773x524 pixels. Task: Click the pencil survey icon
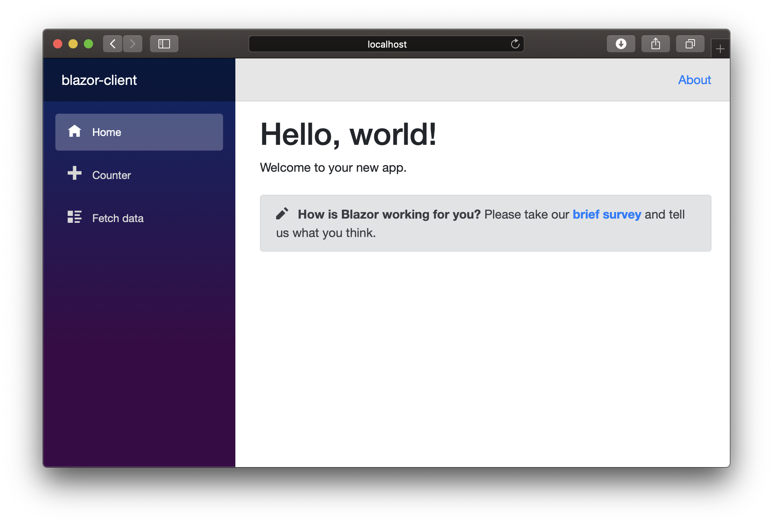tap(282, 214)
